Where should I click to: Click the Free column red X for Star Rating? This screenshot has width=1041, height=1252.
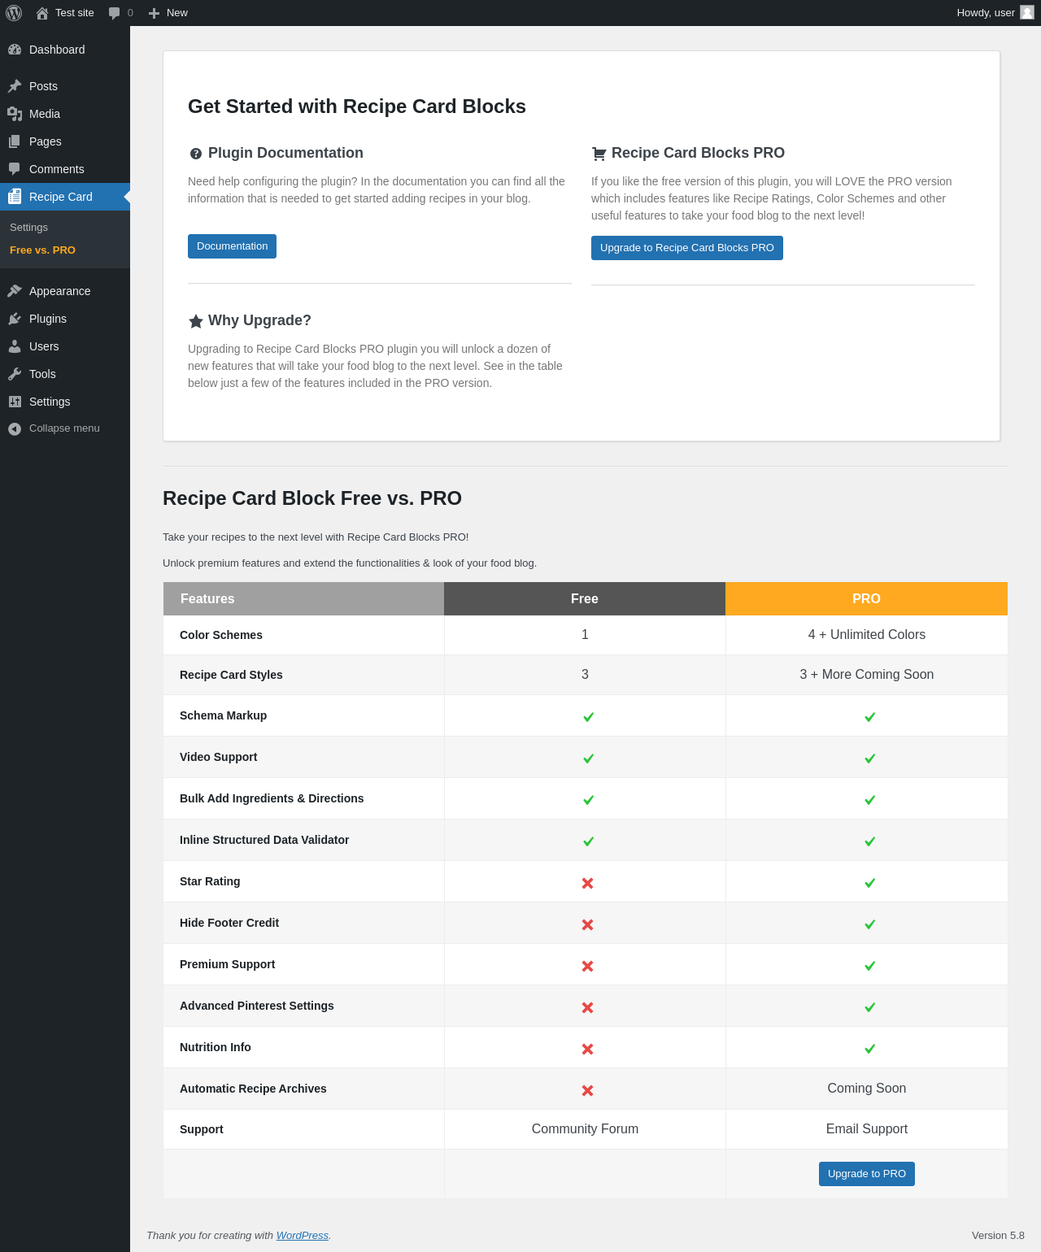tap(588, 883)
